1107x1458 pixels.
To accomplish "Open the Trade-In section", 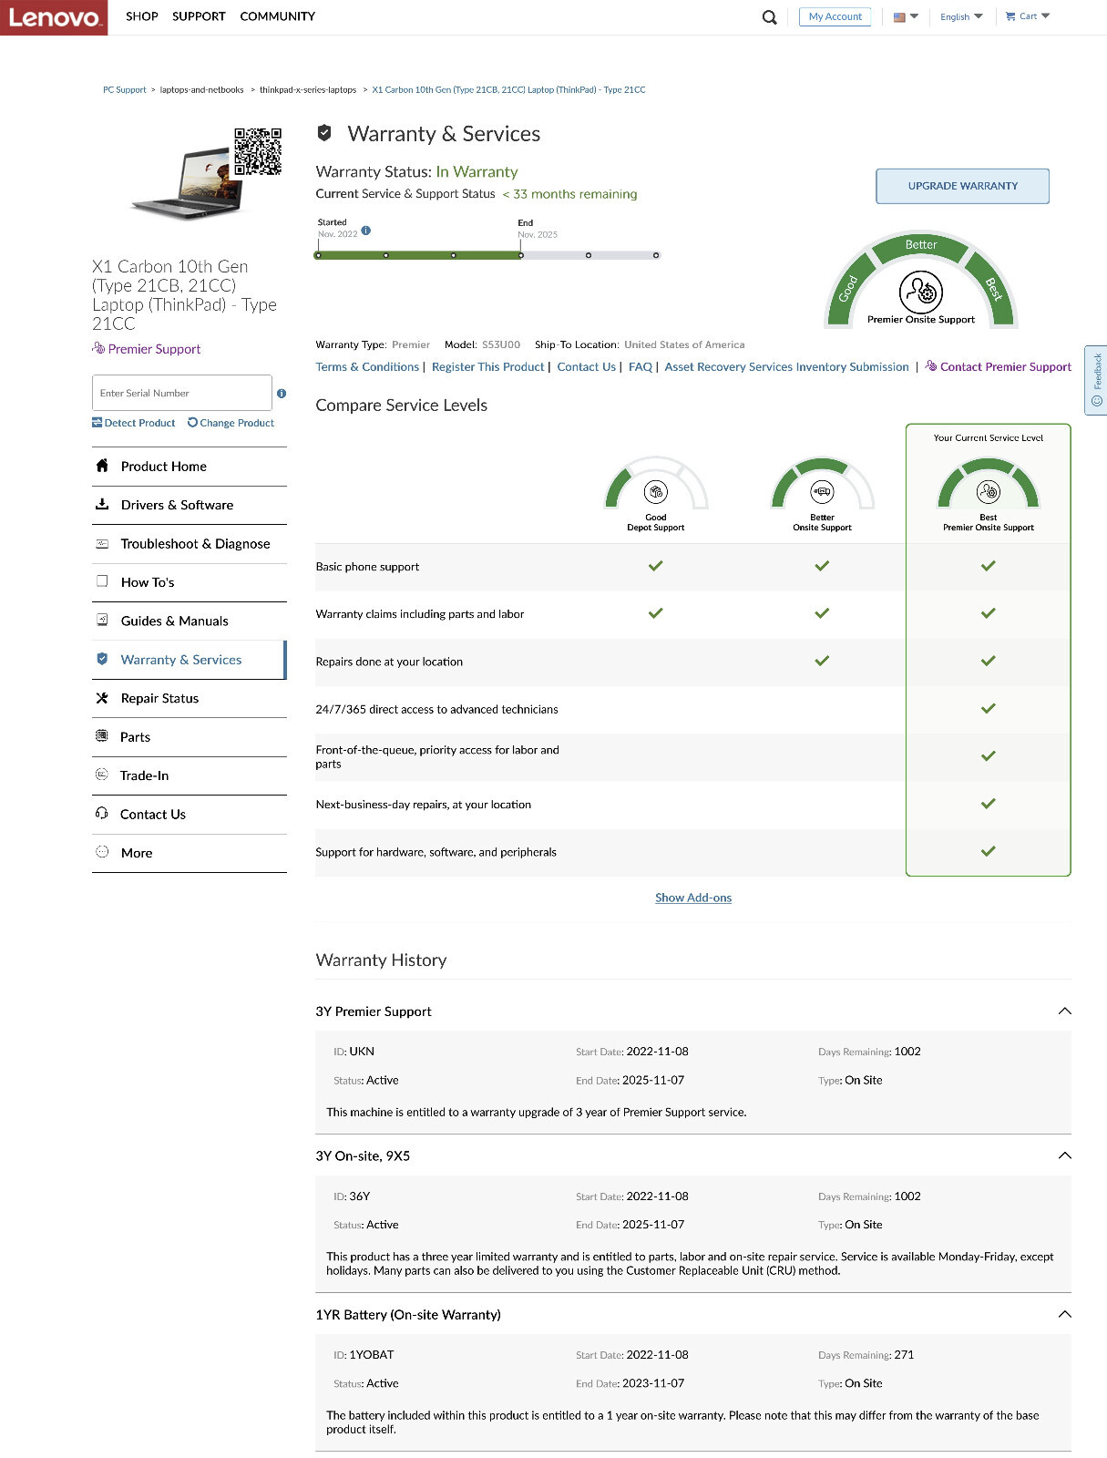I will point(190,775).
